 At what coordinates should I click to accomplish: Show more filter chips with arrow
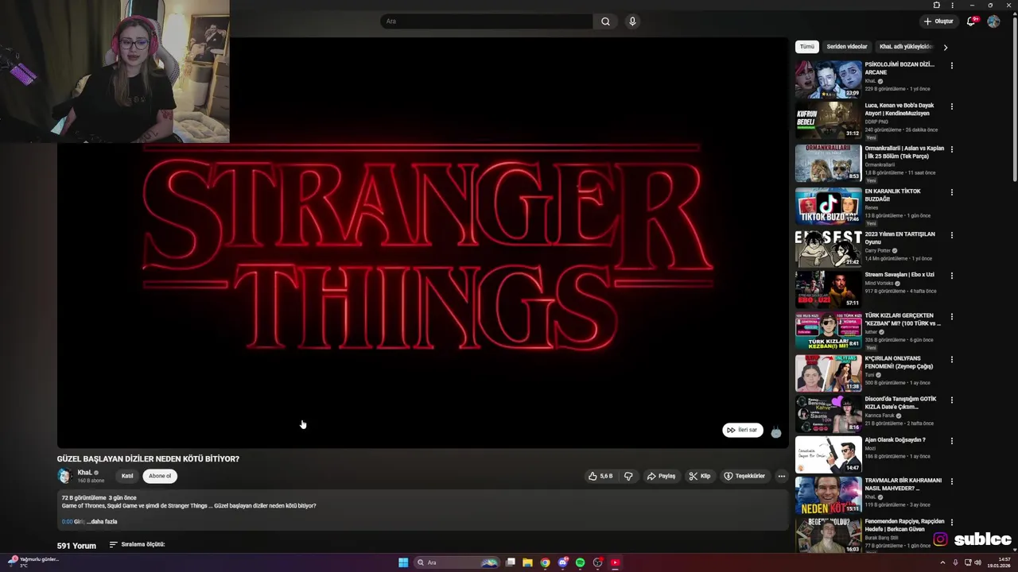click(x=945, y=48)
